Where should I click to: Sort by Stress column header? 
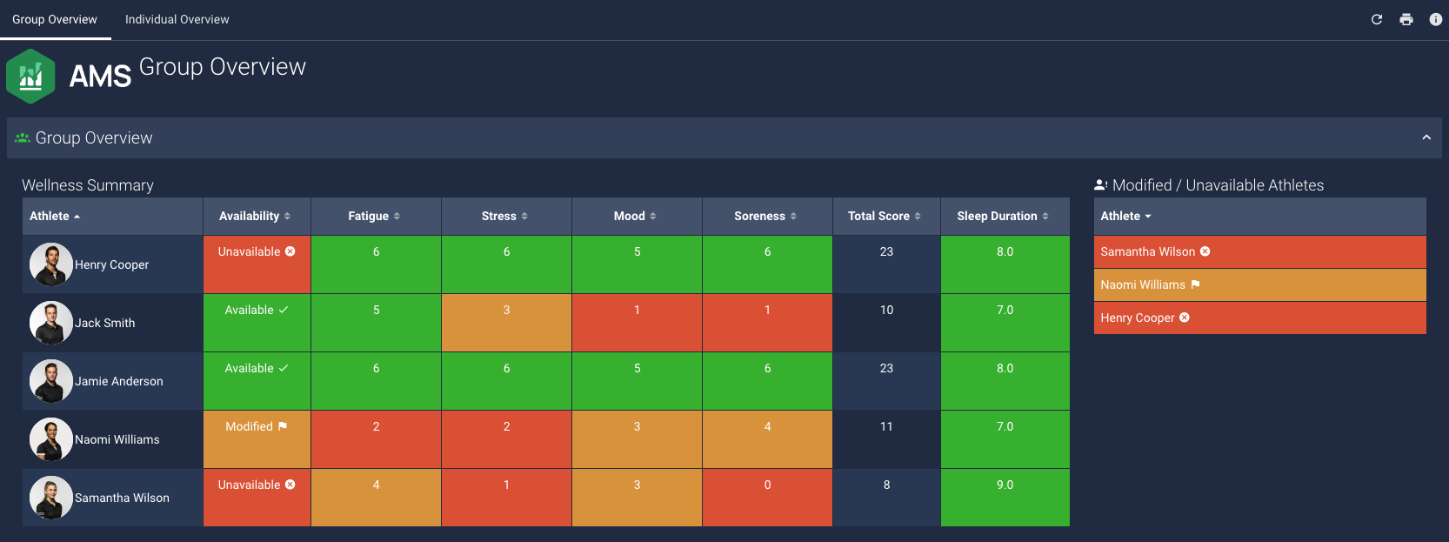[x=505, y=216]
